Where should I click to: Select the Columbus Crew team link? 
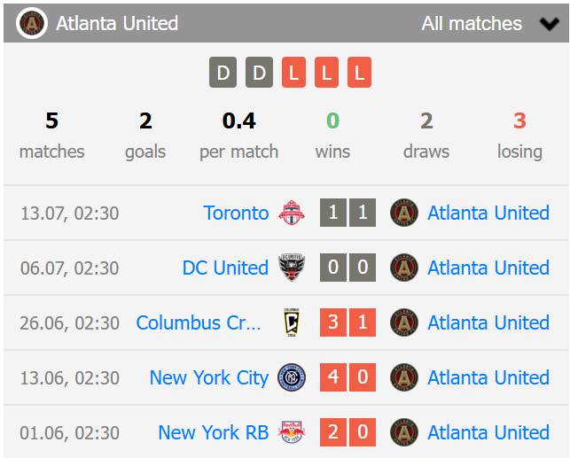point(199,322)
